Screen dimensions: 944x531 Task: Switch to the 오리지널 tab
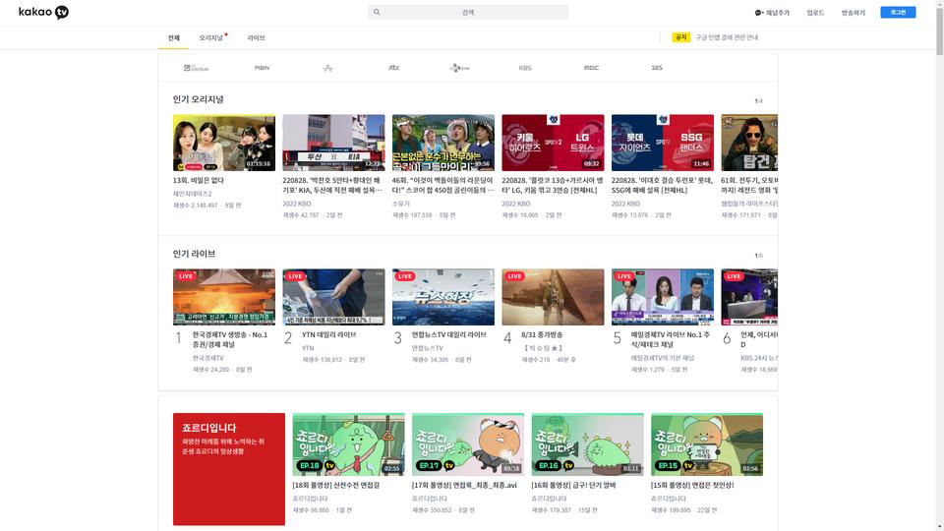pos(211,38)
